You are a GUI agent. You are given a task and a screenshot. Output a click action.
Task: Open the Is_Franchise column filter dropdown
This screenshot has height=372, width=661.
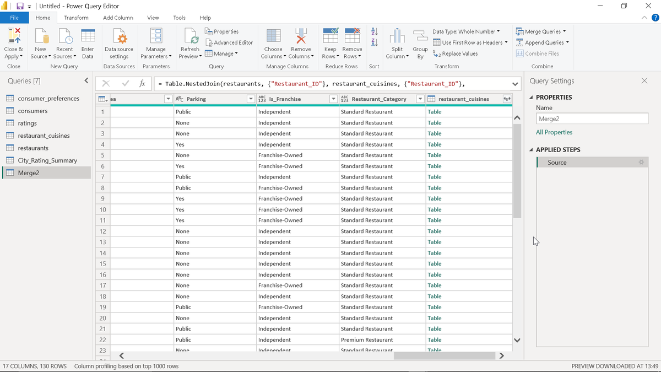click(333, 99)
